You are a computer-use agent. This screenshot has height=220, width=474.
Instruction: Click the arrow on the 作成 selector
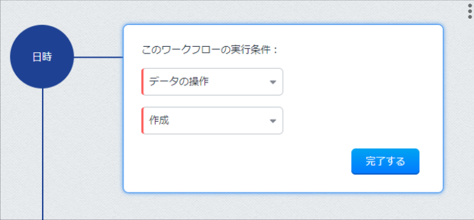273,121
